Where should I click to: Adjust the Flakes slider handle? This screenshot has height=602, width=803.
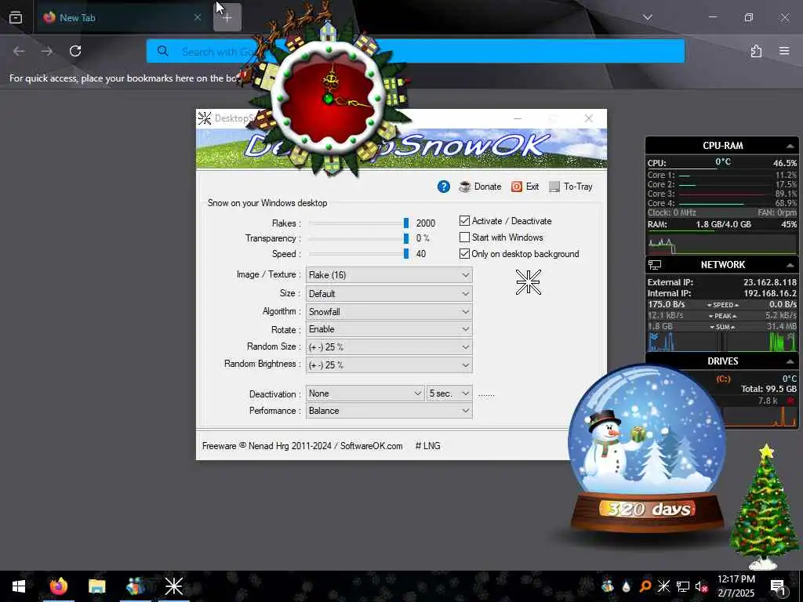pyautogui.click(x=406, y=223)
